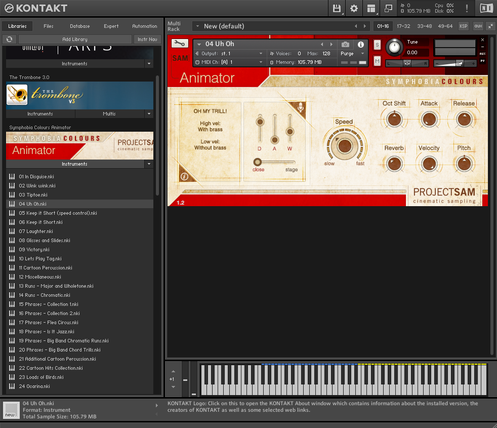This screenshot has height=428, width=497.
Task: Toggle the AUX button in instrument header
Action: (x=482, y=54)
